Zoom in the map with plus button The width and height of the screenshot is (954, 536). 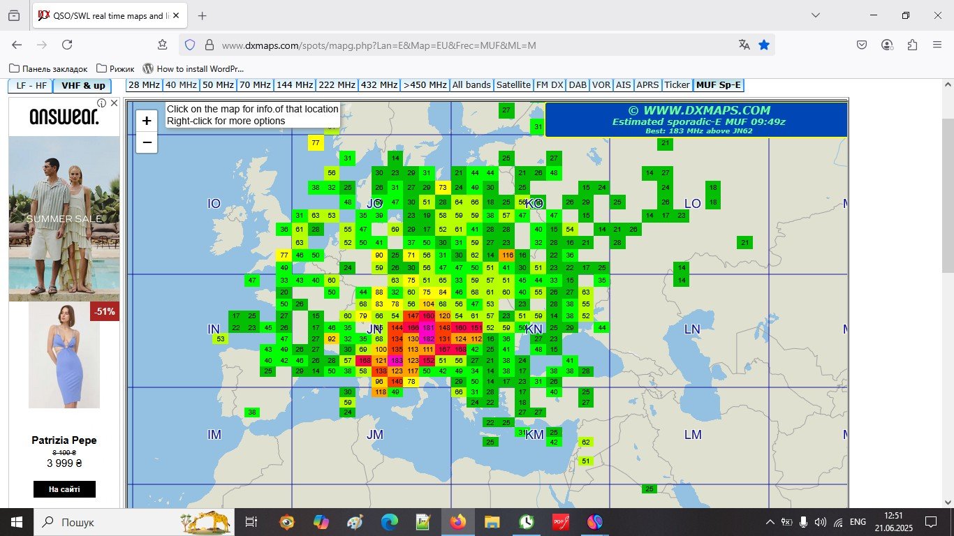click(147, 121)
